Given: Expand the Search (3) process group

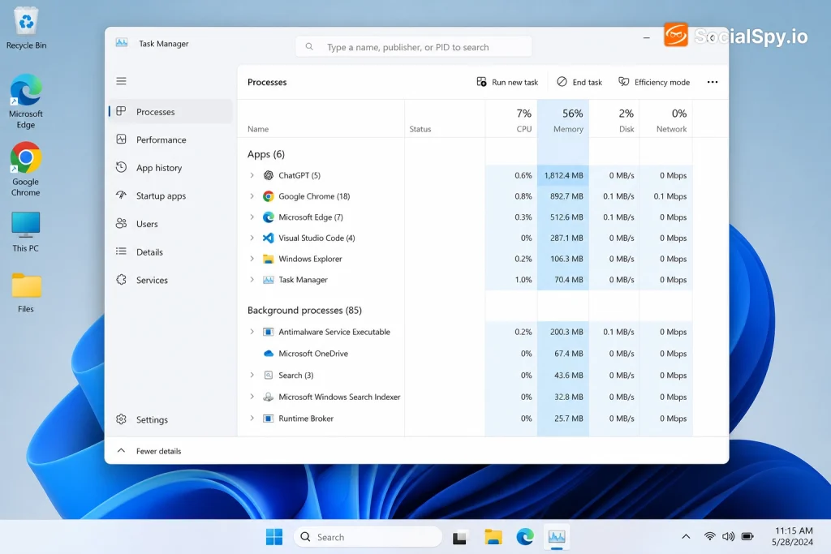Looking at the screenshot, I should [x=252, y=375].
